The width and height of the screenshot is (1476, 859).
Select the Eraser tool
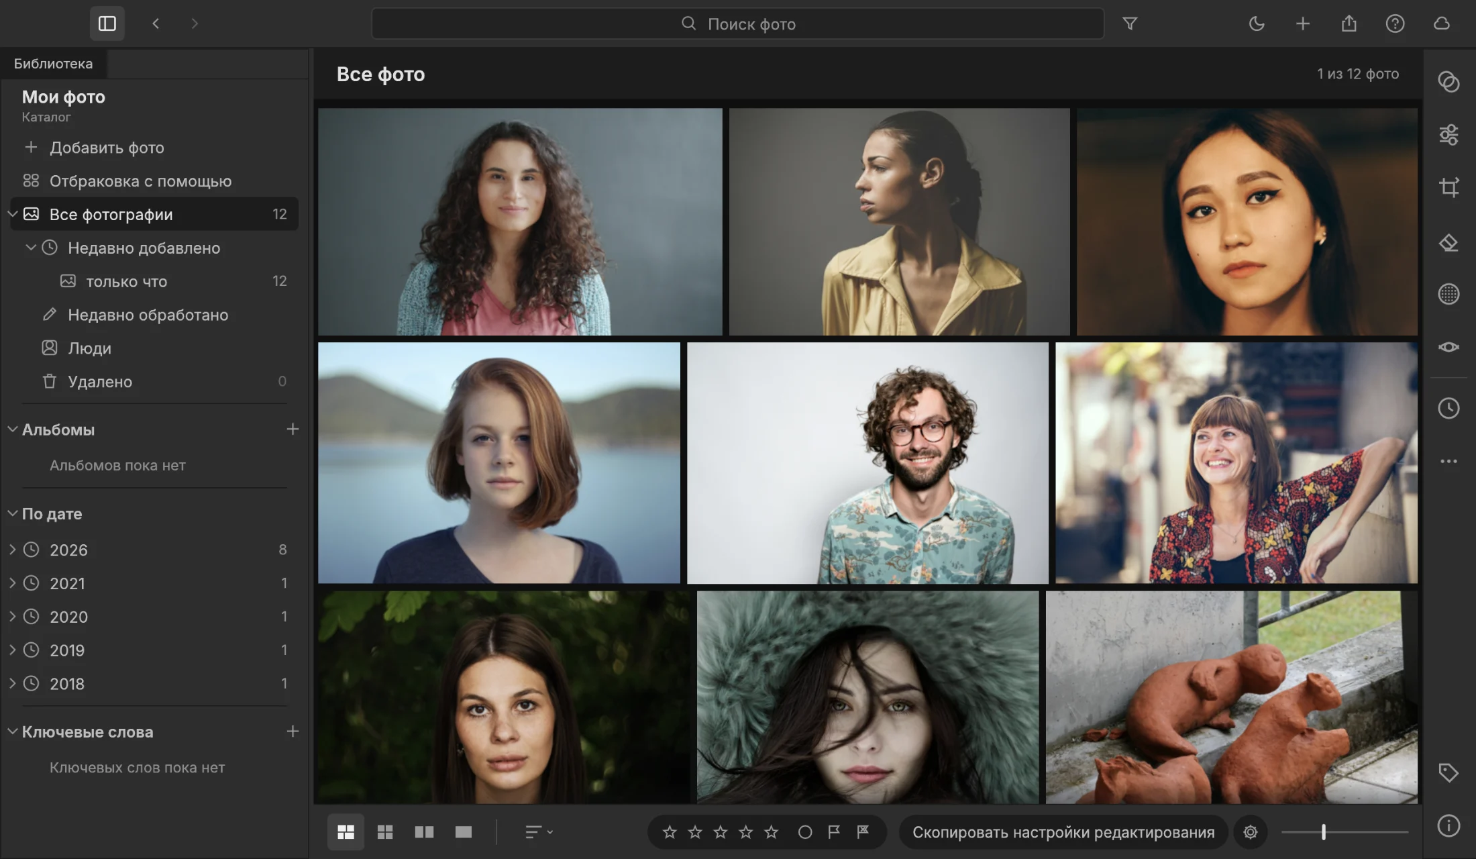pyautogui.click(x=1449, y=242)
